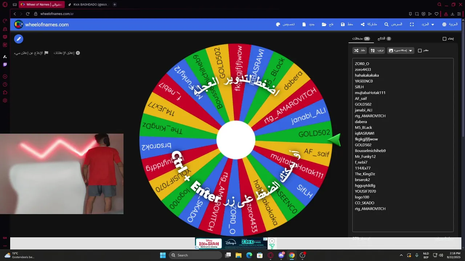Click the ZOR0_O entry in list
Screen dimensions: 465x261
[362, 64]
